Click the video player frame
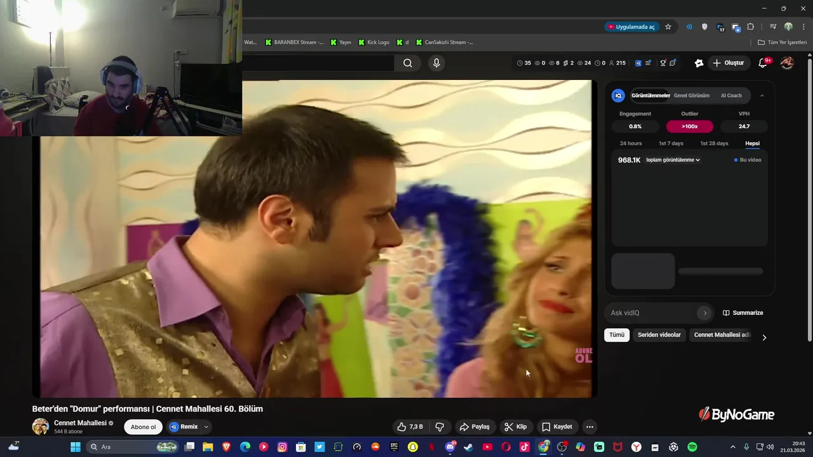The height and width of the screenshot is (457, 813). (x=314, y=239)
